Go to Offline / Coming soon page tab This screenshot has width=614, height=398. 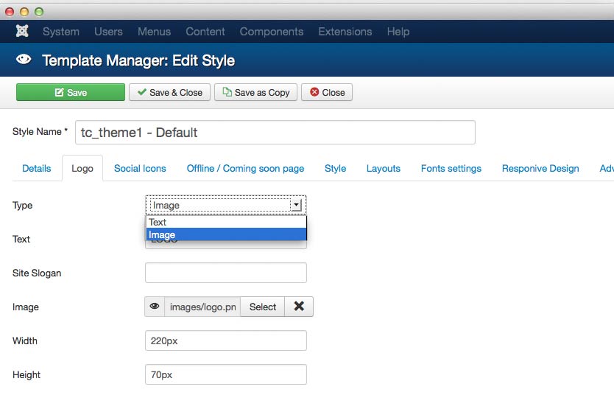coord(245,168)
